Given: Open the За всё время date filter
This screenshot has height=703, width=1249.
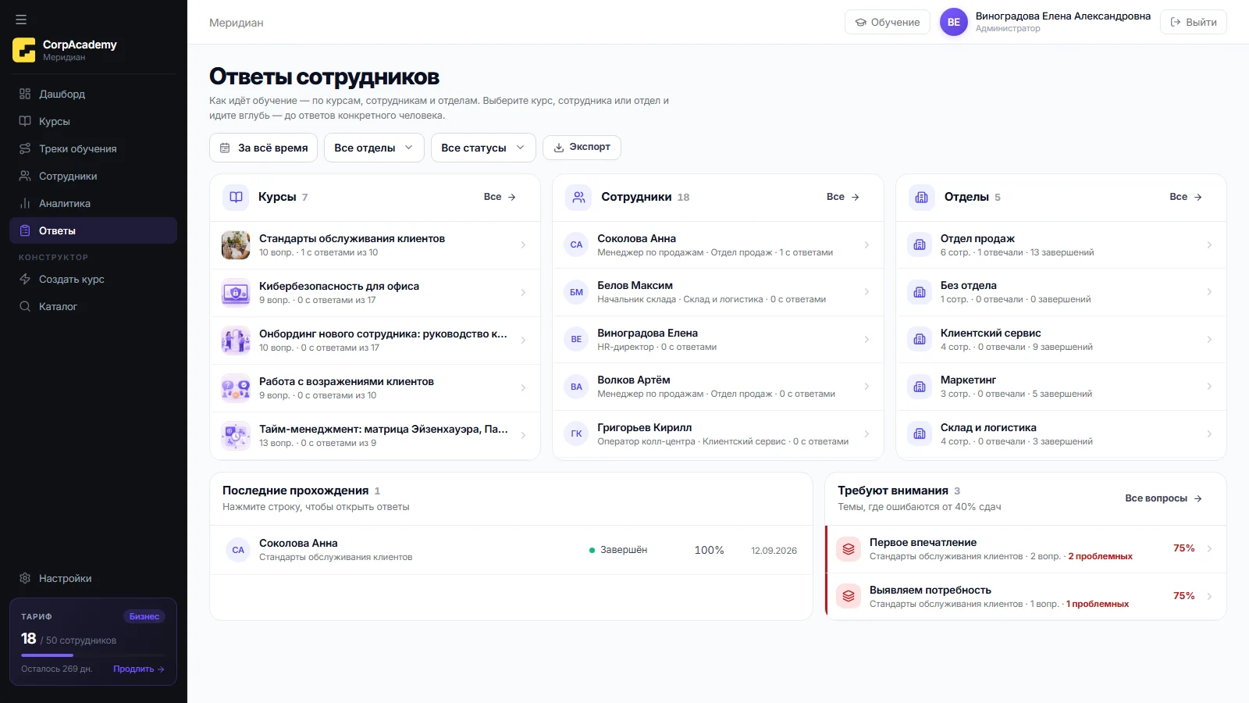Looking at the screenshot, I should 263,148.
